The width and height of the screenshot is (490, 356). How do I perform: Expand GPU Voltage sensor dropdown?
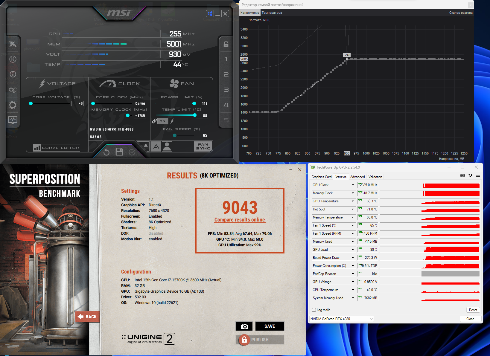click(353, 282)
